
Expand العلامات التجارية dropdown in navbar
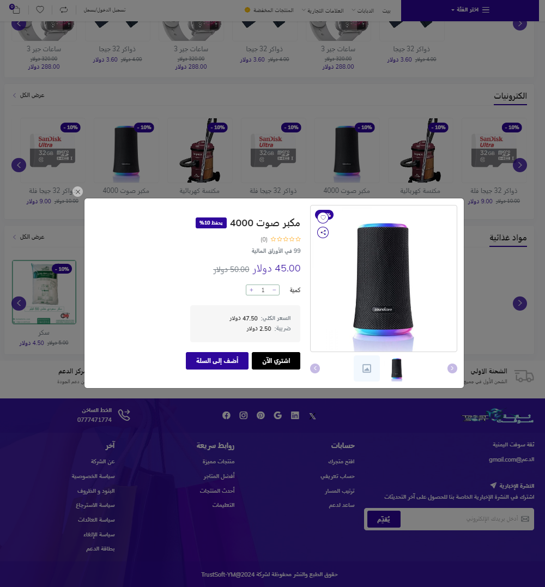[x=323, y=10]
